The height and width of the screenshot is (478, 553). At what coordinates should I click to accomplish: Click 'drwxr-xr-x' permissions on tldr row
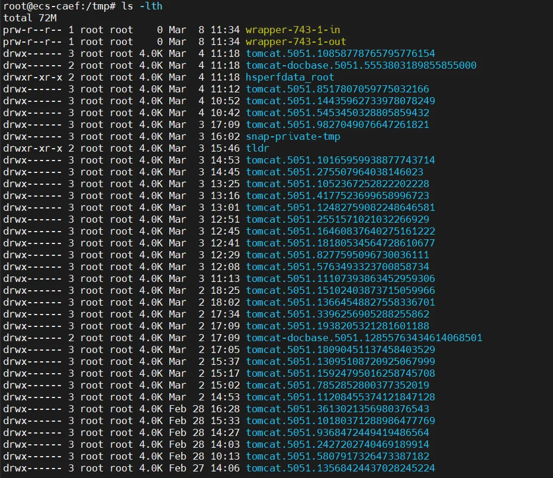[33, 149]
